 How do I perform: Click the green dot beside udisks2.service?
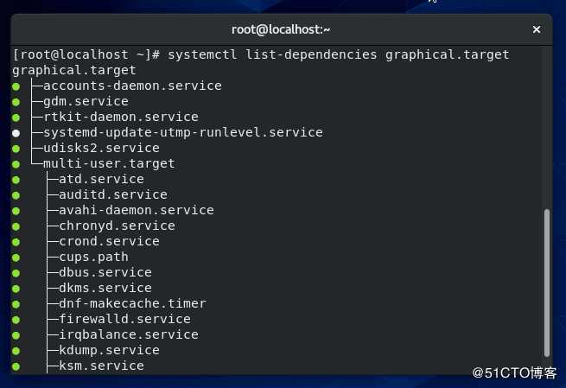(16, 149)
